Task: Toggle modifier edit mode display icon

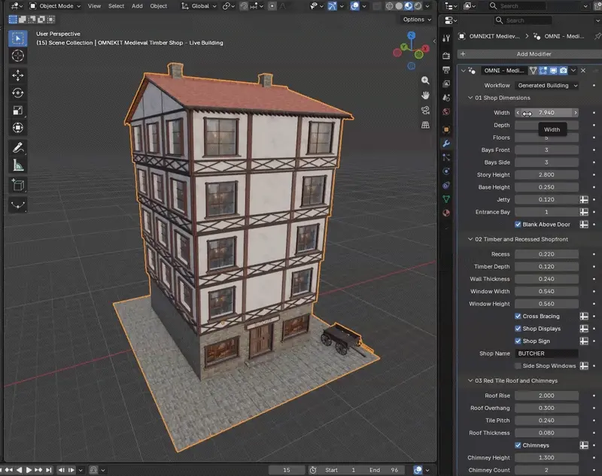Action: point(543,71)
